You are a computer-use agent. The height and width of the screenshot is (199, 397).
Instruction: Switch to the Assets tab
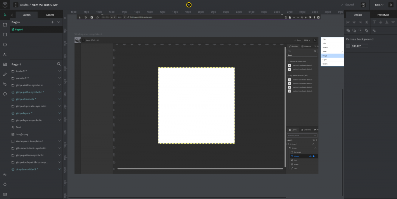pyautogui.click(x=50, y=15)
